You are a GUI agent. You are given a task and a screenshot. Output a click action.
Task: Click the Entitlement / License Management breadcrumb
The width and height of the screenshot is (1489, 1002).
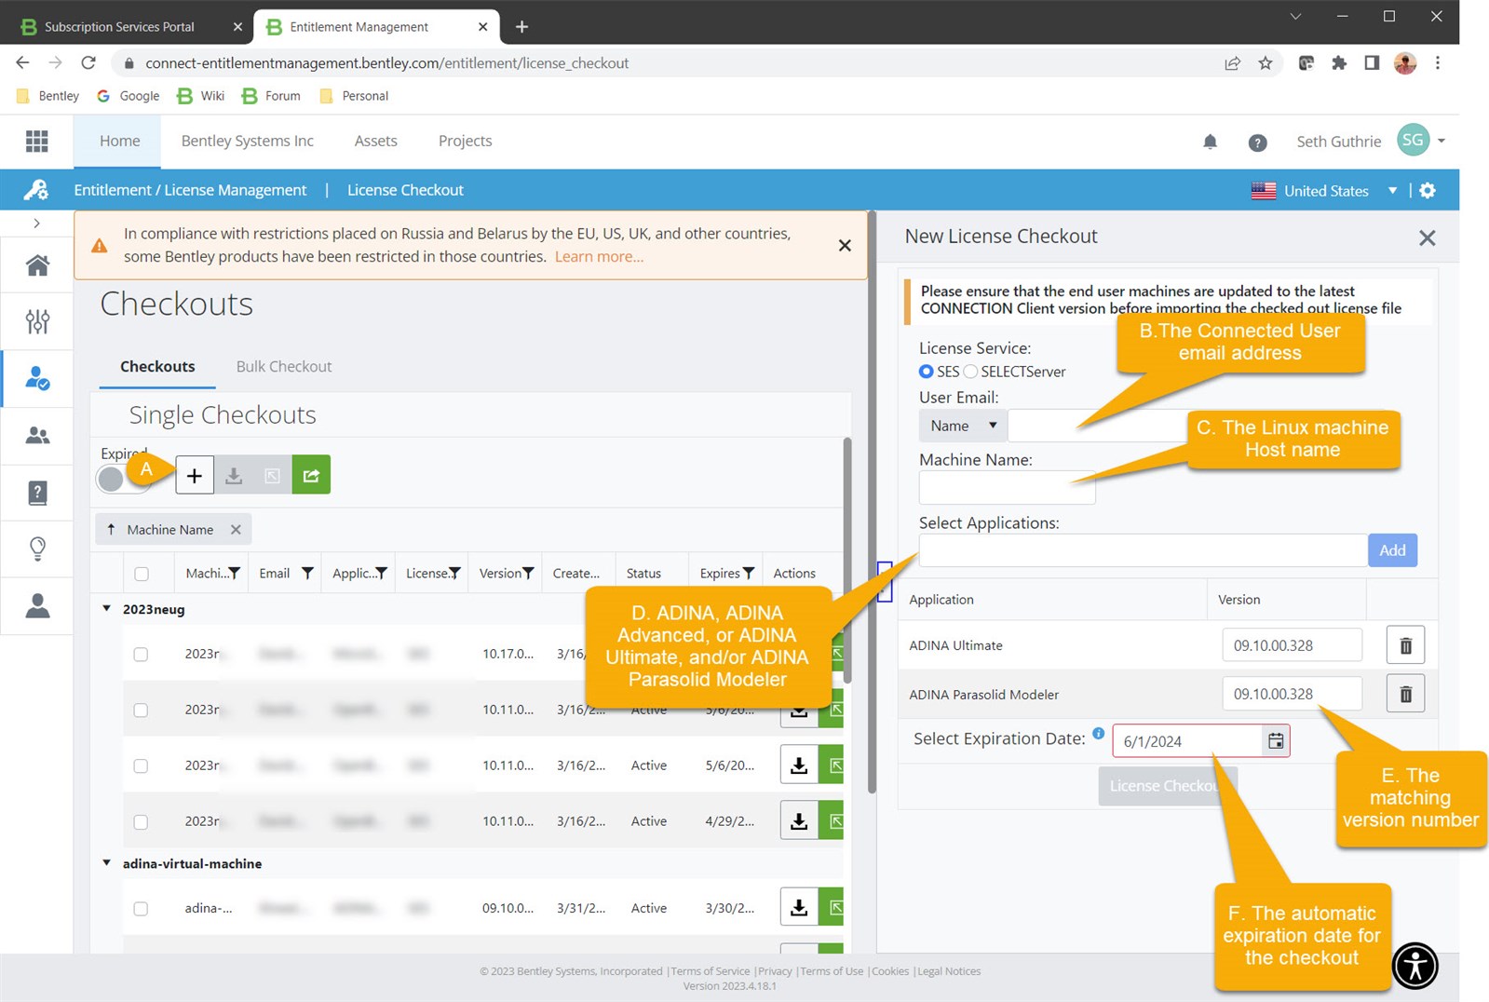coord(190,191)
